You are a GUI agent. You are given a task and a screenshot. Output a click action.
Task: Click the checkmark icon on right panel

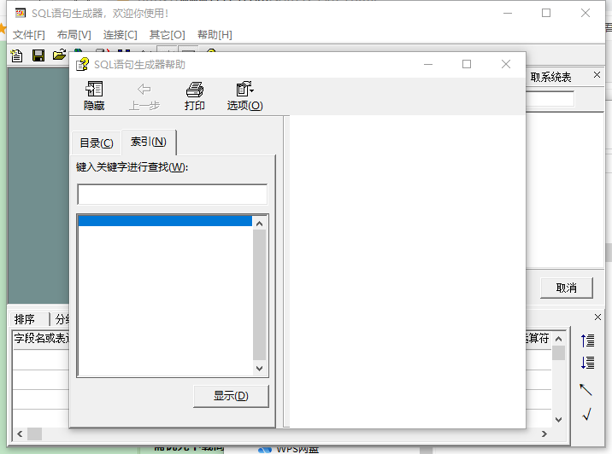click(x=586, y=415)
